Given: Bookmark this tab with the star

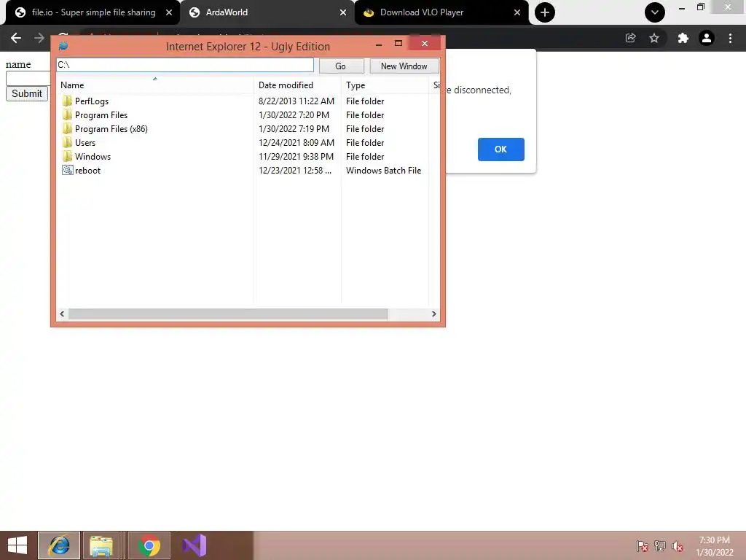Looking at the screenshot, I should pyautogui.click(x=654, y=38).
